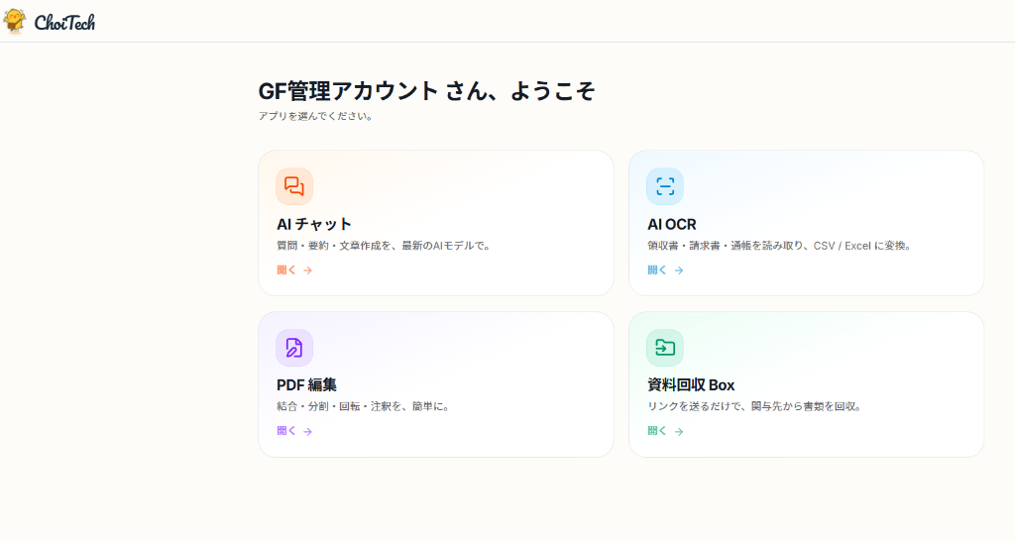Click the 資料回収 Box card title
This screenshot has width=1015, height=541.
[691, 385]
